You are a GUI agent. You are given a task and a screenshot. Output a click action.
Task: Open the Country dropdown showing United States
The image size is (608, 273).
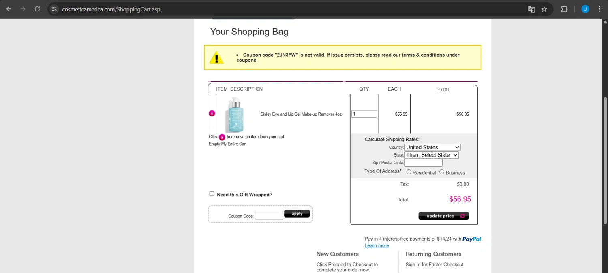(432, 148)
